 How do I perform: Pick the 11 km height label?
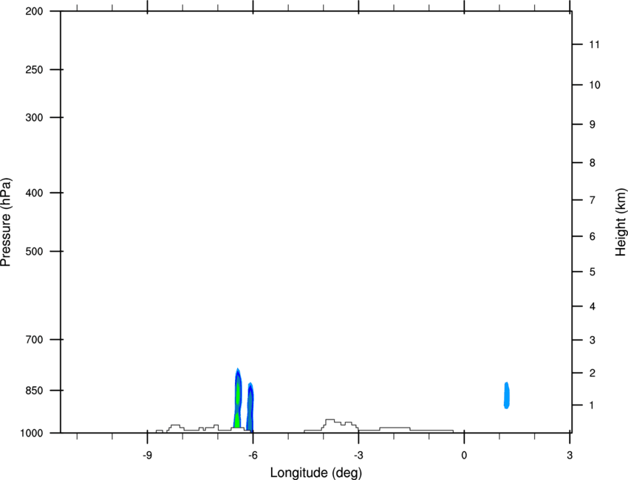coord(595,44)
